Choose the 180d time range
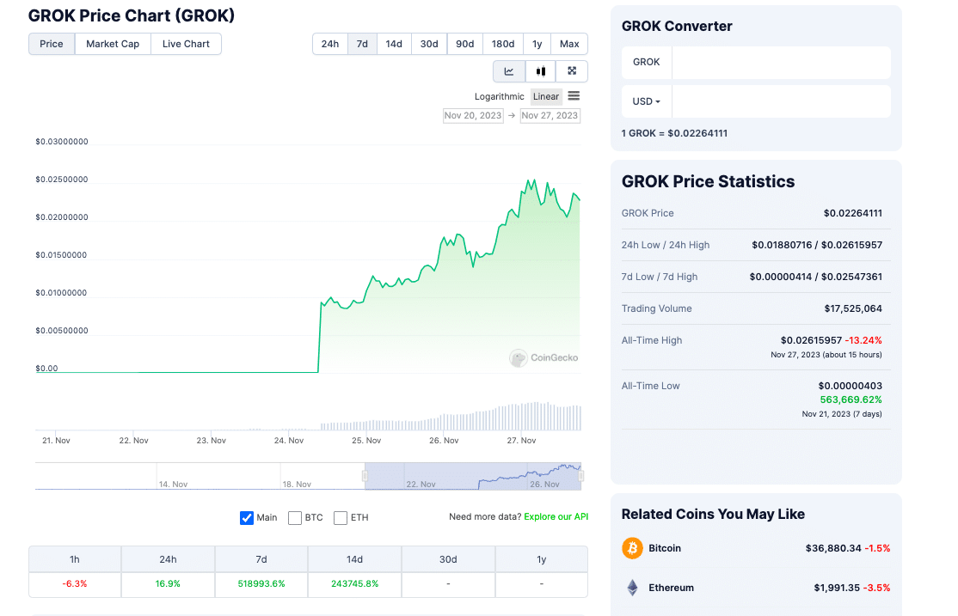This screenshot has width=958, height=616. 503,44
